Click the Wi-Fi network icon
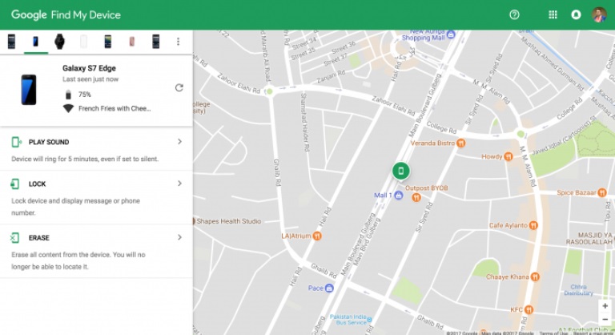 pos(68,108)
